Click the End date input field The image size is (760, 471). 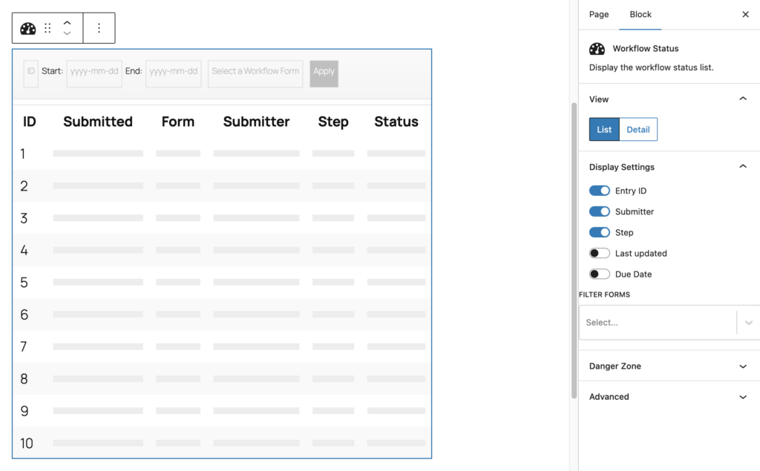tap(173, 73)
